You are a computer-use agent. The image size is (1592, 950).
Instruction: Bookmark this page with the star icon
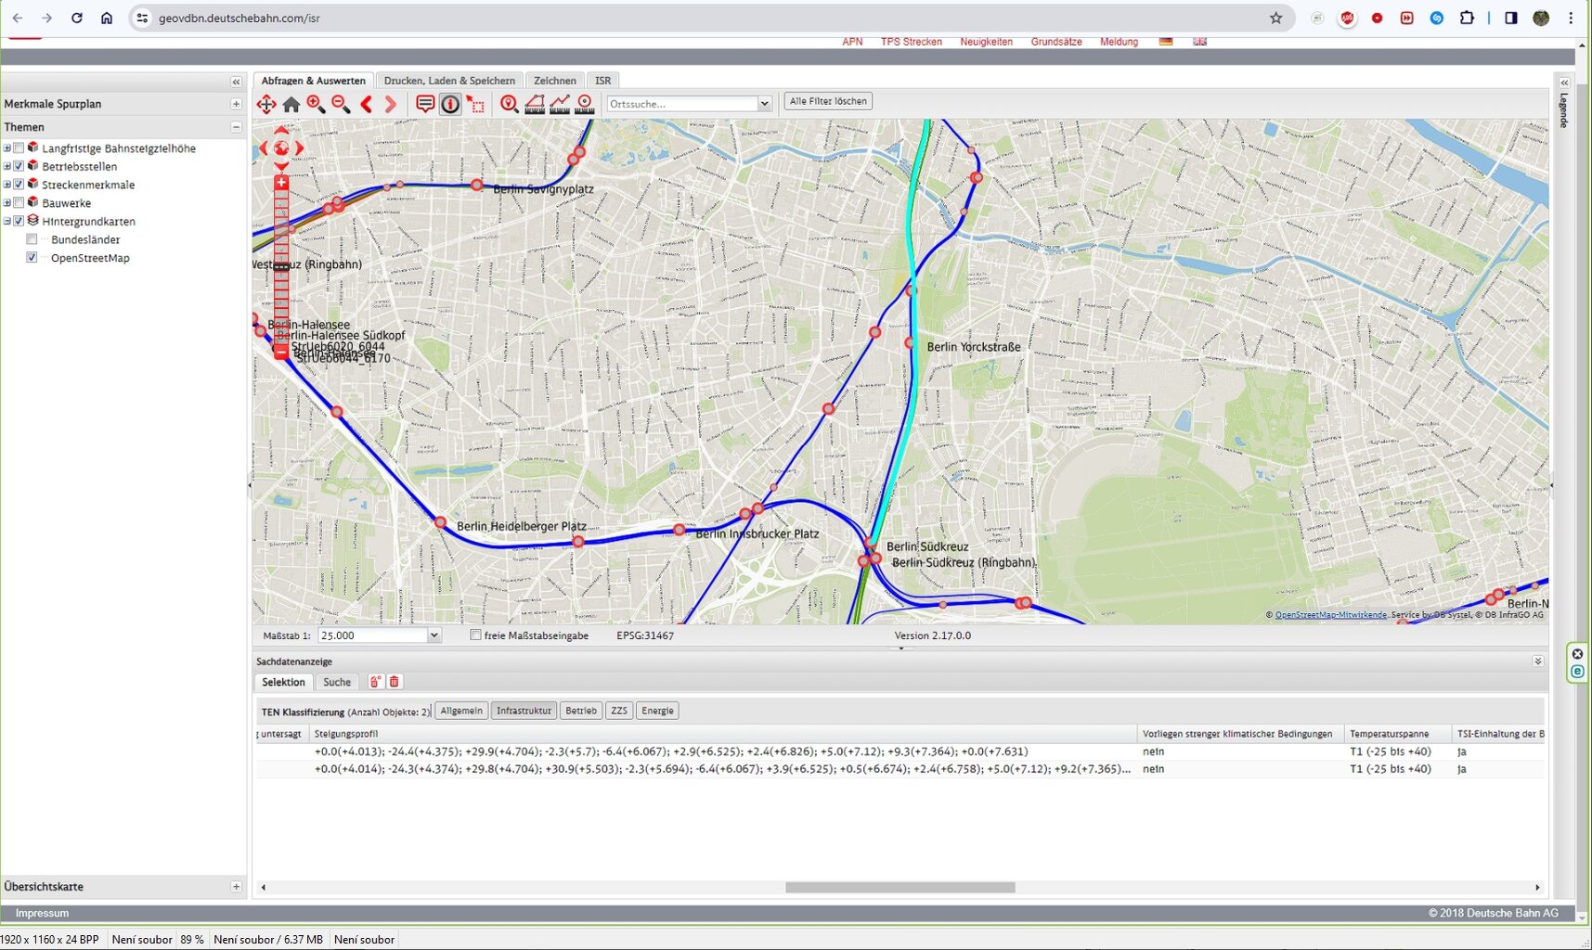[1276, 18]
